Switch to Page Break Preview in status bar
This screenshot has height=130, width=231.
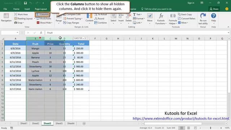coord(195,128)
